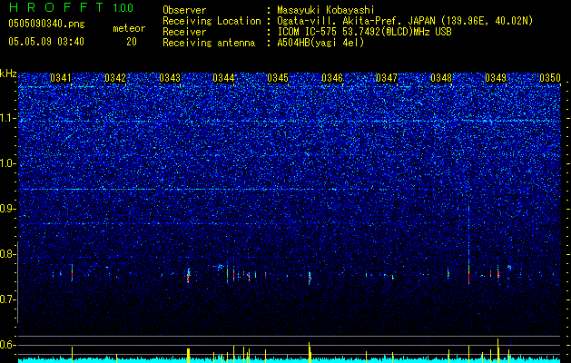Viewport: 571px width, 363px height.
Task: Click the 0341 time marker
Action: (x=61, y=78)
